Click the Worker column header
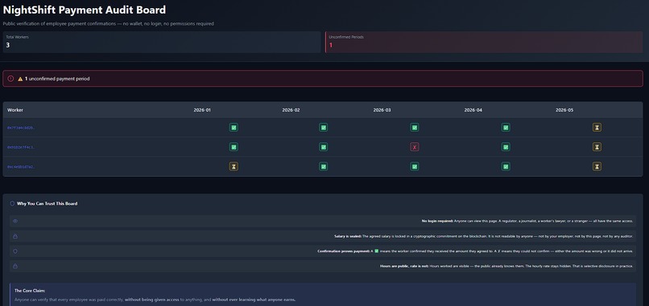 click(15, 110)
